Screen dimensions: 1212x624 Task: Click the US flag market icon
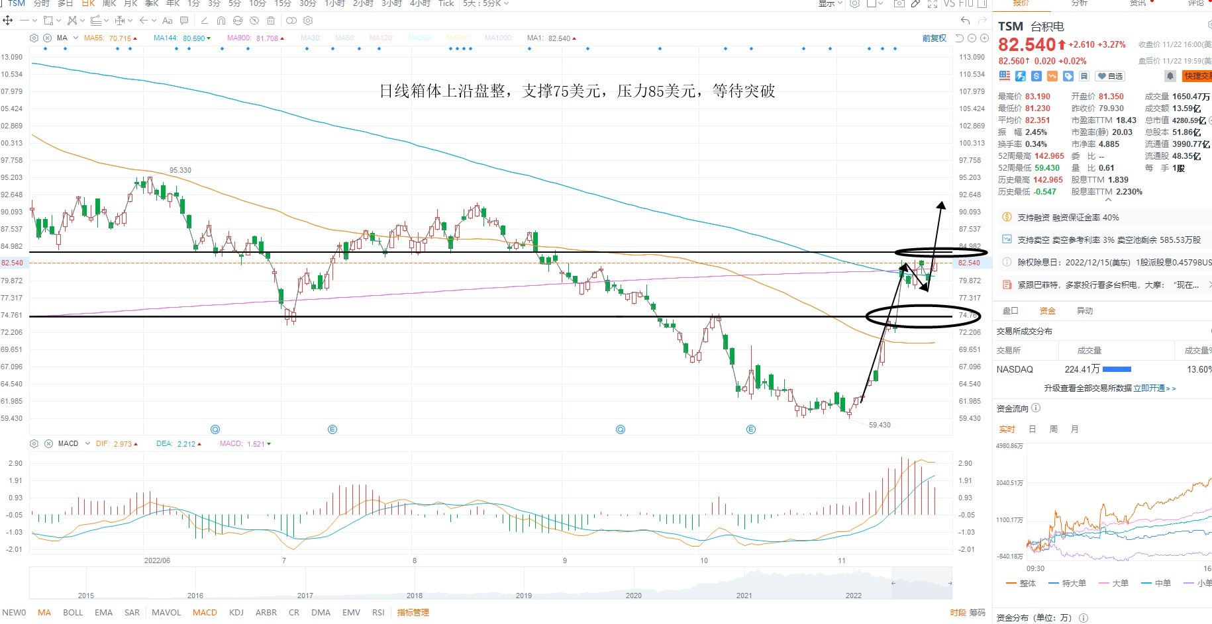[1005, 76]
